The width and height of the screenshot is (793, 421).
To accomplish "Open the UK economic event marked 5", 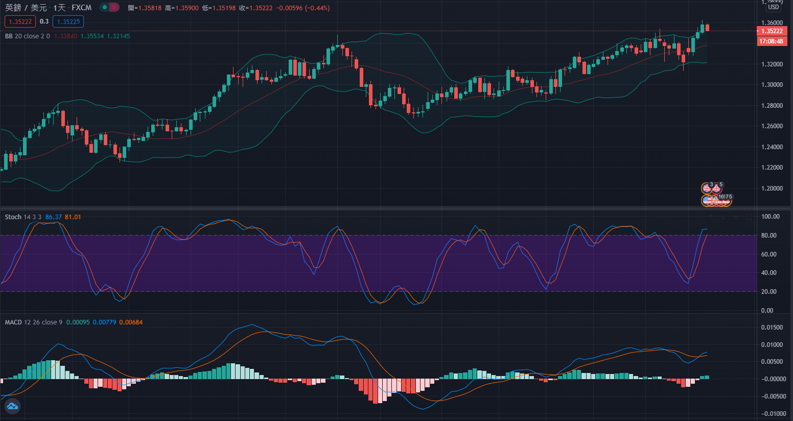I will coord(716,189).
